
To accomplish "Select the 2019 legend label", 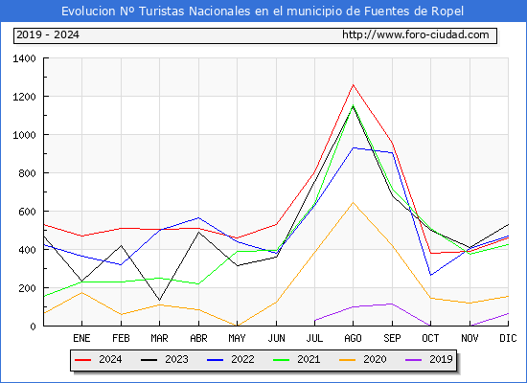I will click(441, 359).
